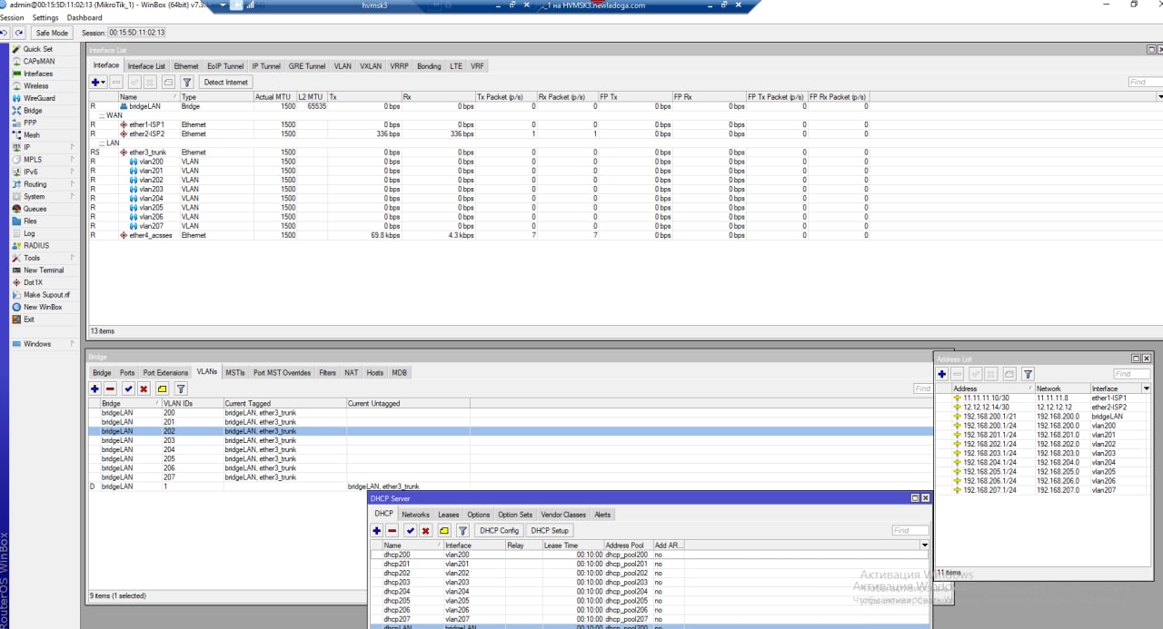The image size is (1163, 629).
Task: Sort by Name column in Interface List
Action: [148, 96]
